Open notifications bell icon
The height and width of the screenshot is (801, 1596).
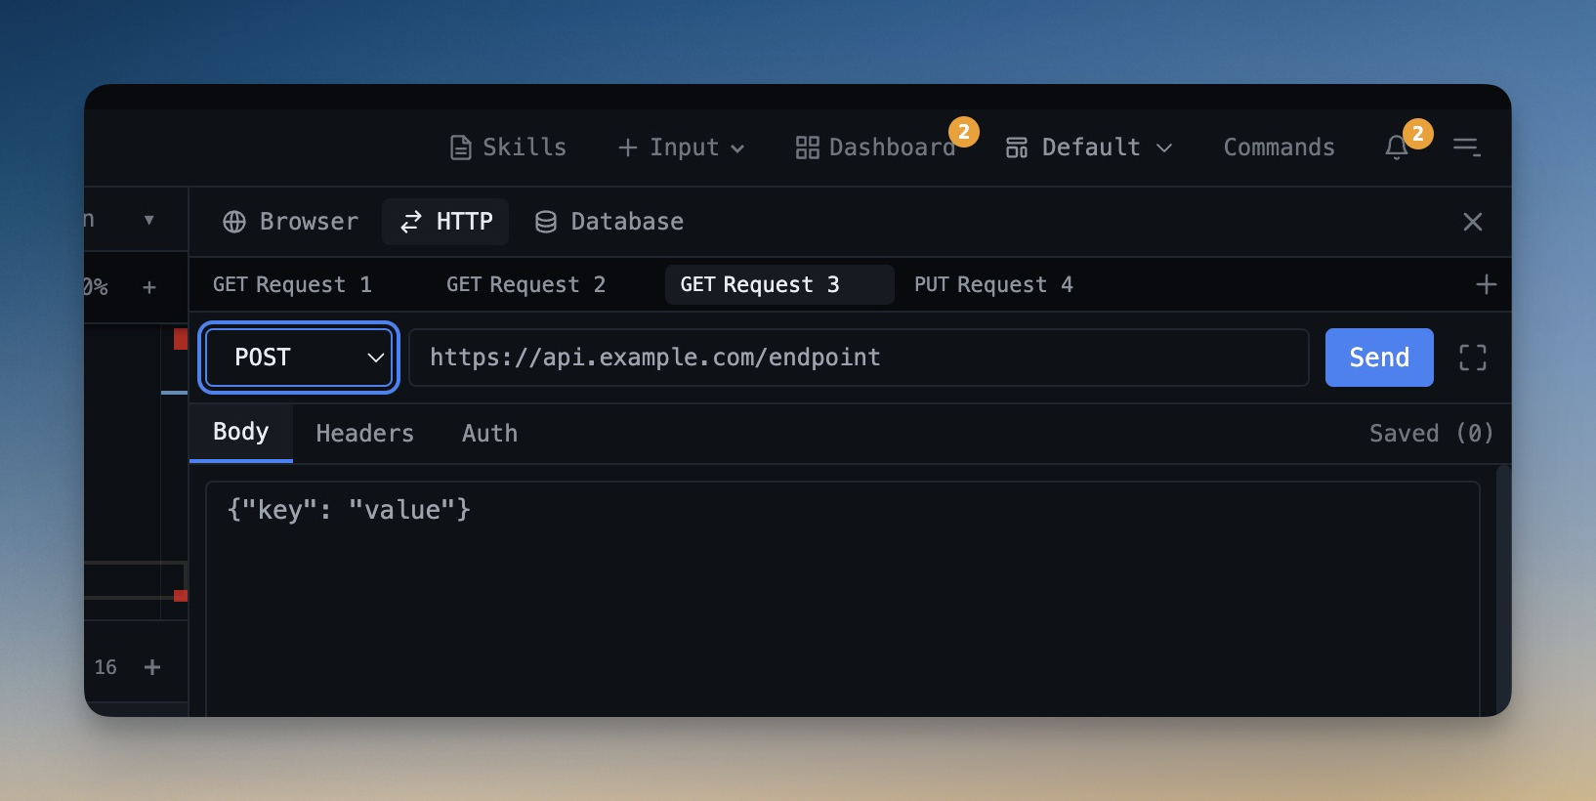[1396, 148]
